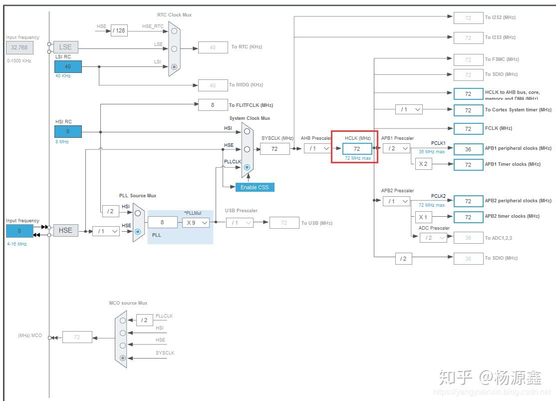Viewport: 556px width, 401px height.
Task: Click the HCLK to AHB bus value box
Action: tap(469, 94)
